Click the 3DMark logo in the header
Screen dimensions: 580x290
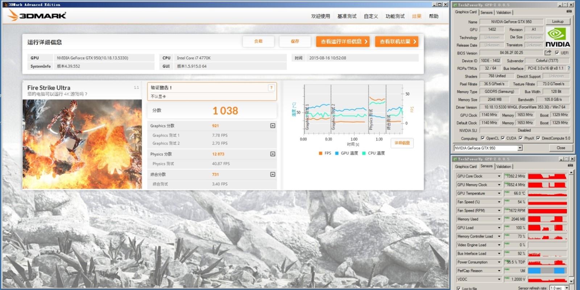pos(37,15)
